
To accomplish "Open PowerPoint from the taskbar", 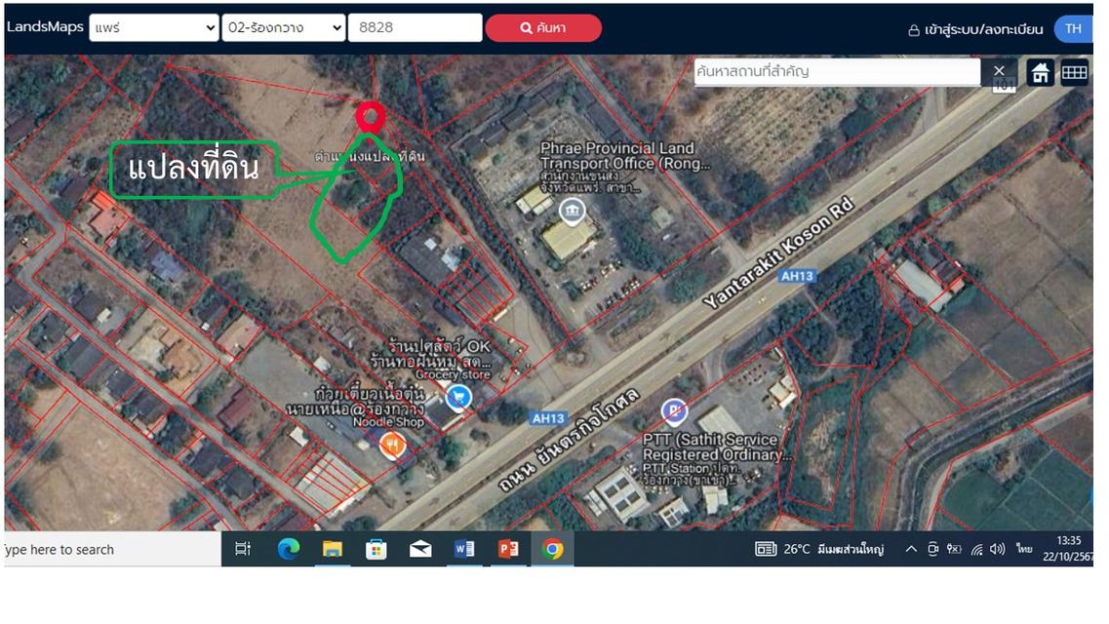I will pos(508,549).
